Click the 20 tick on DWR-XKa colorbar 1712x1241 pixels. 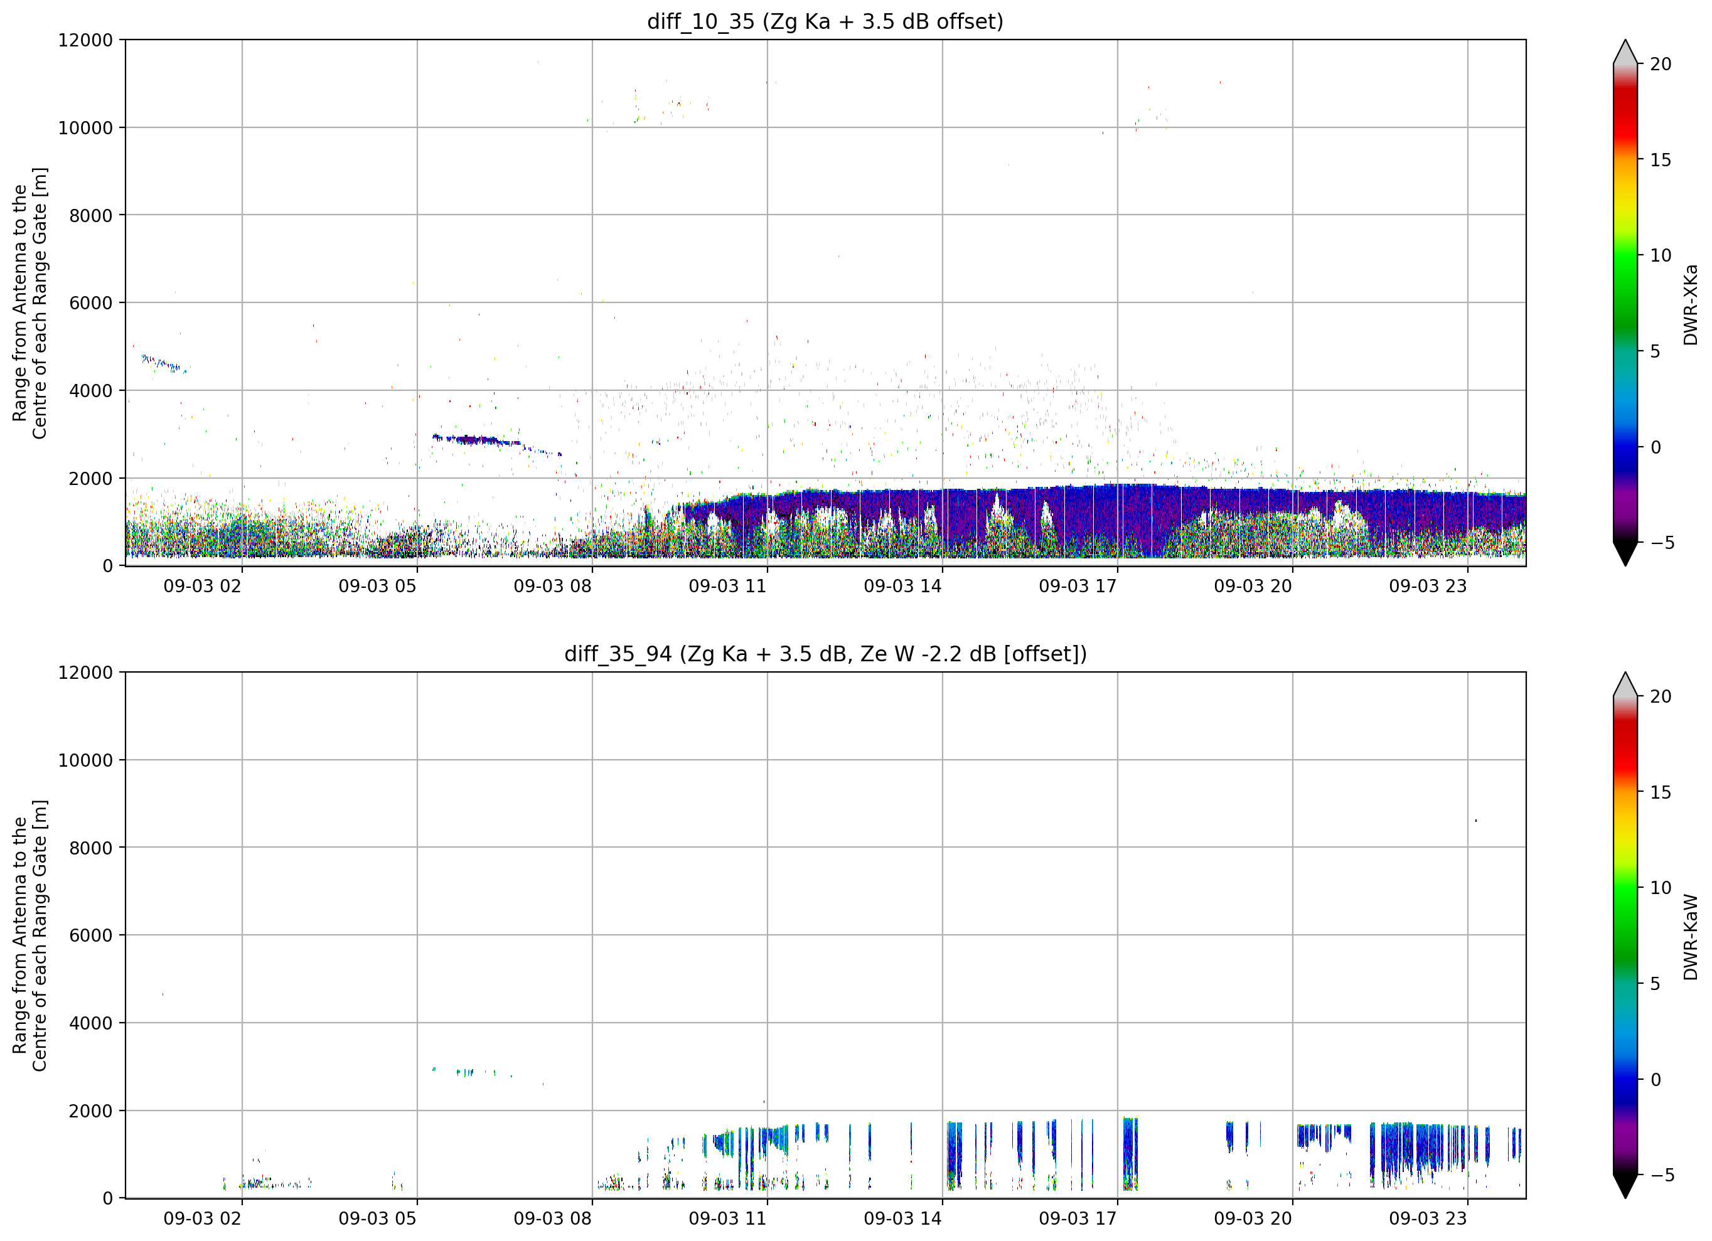tap(1661, 64)
